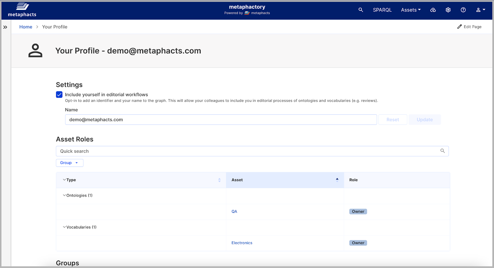Open the SPARQL menu item
This screenshot has width=494, height=268.
382,10
